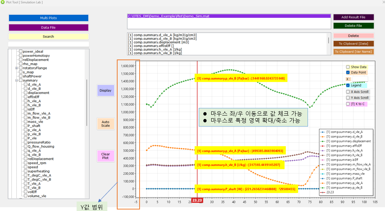
Task: Select the rho_map tree item
Action: 30,64
